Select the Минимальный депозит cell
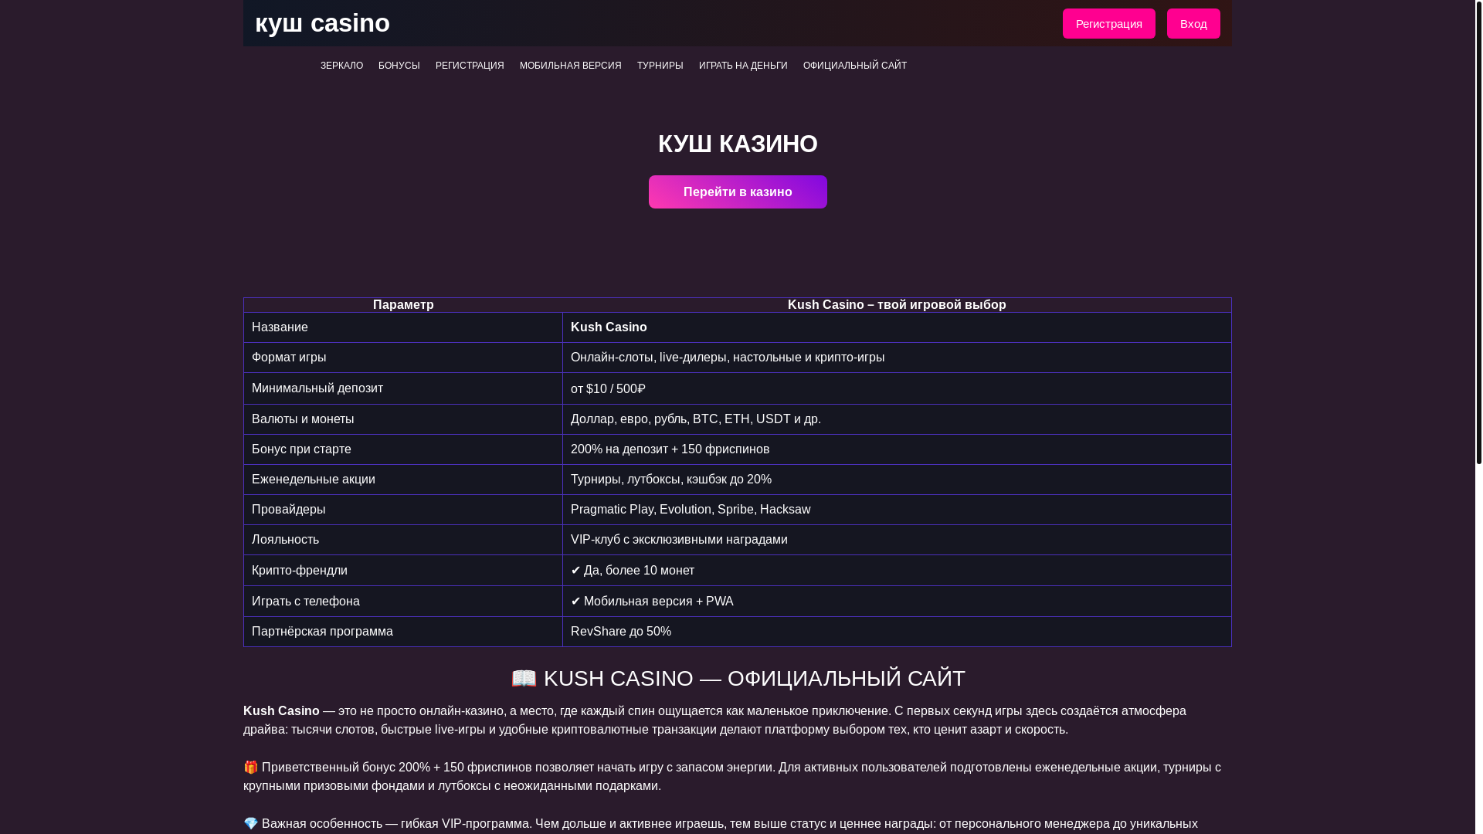Image resolution: width=1483 pixels, height=834 pixels. pyautogui.click(x=403, y=388)
